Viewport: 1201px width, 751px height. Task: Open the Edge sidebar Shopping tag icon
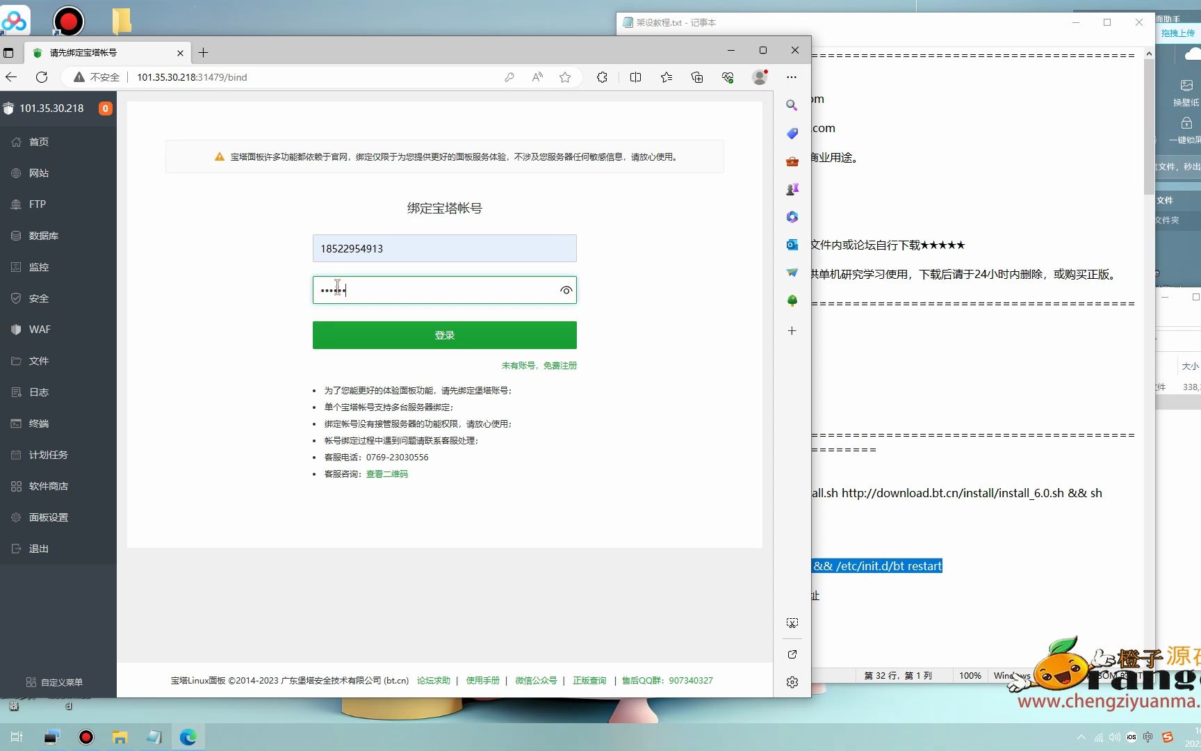pyautogui.click(x=792, y=134)
